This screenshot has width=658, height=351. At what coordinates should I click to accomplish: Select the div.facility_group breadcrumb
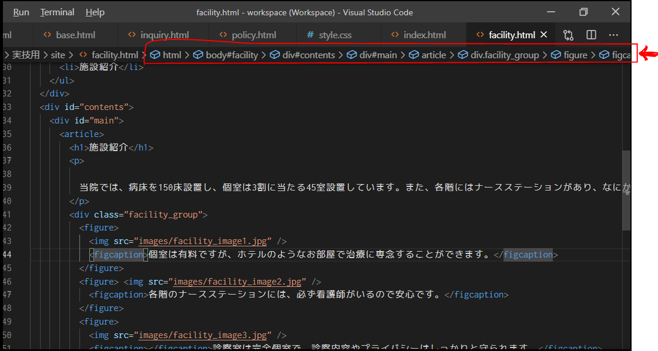(505, 55)
